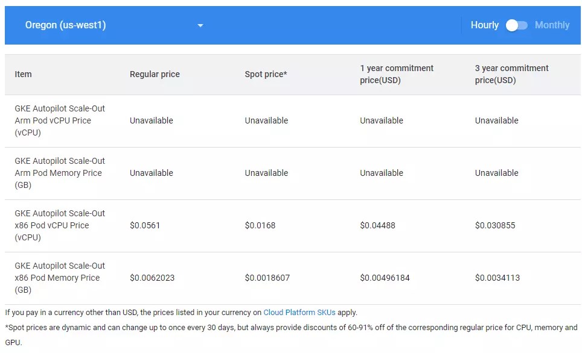The height and width of the screenshot is (353, 582).
Task: Click the Spot price asterisk footnote
Action: pyautogui.click(x=286, y=74)
